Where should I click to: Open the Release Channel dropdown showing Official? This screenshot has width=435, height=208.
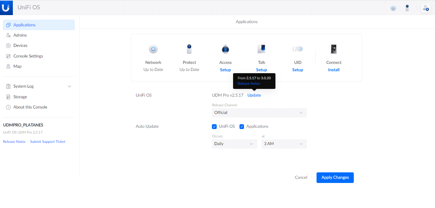[259, 113]
